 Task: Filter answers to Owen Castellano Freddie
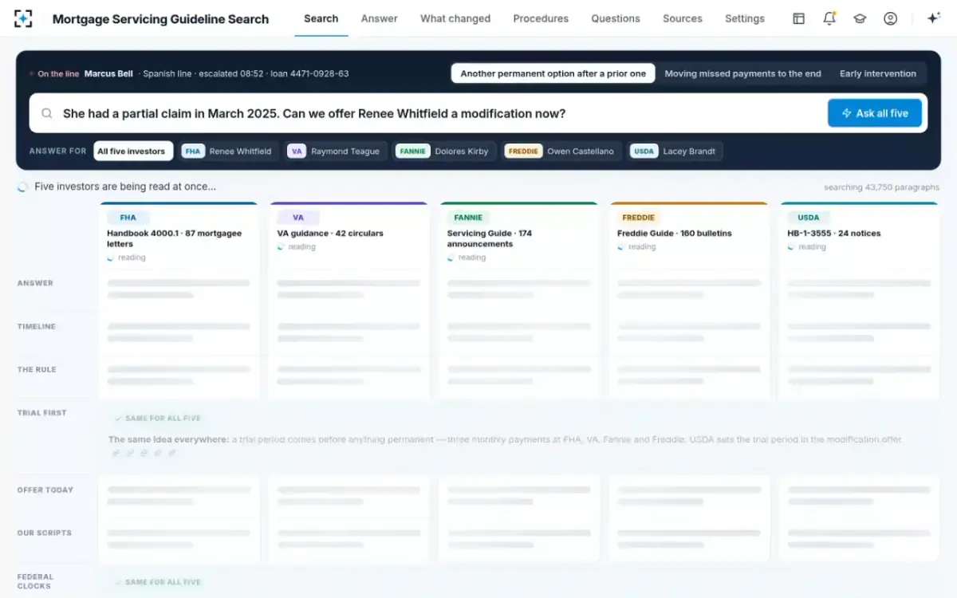[x=561, y=151]
